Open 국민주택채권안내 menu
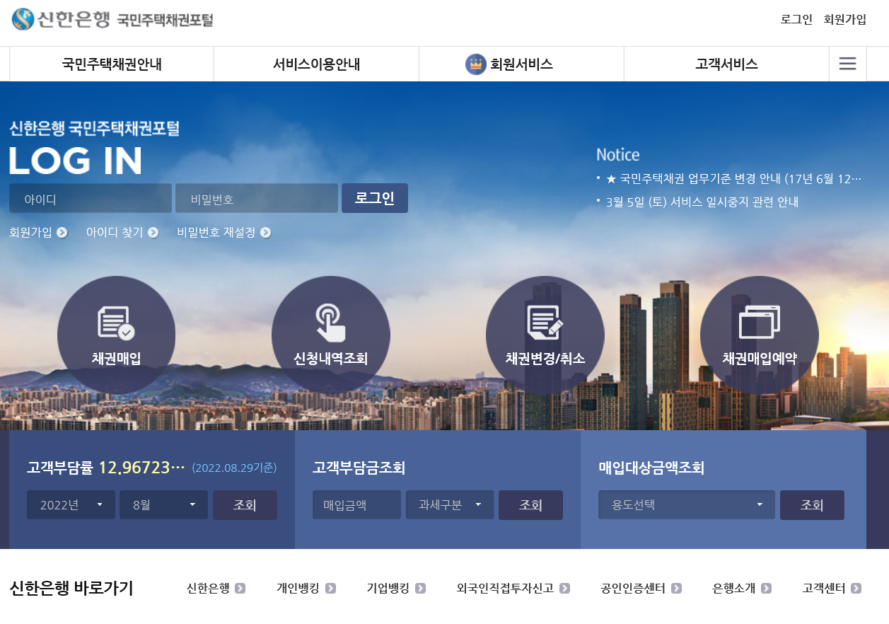889x624 pixels. click(x=112, y=64)
